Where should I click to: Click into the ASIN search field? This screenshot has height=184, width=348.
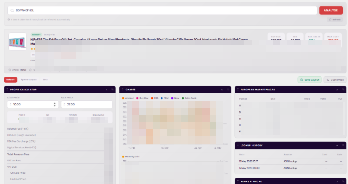162,10
